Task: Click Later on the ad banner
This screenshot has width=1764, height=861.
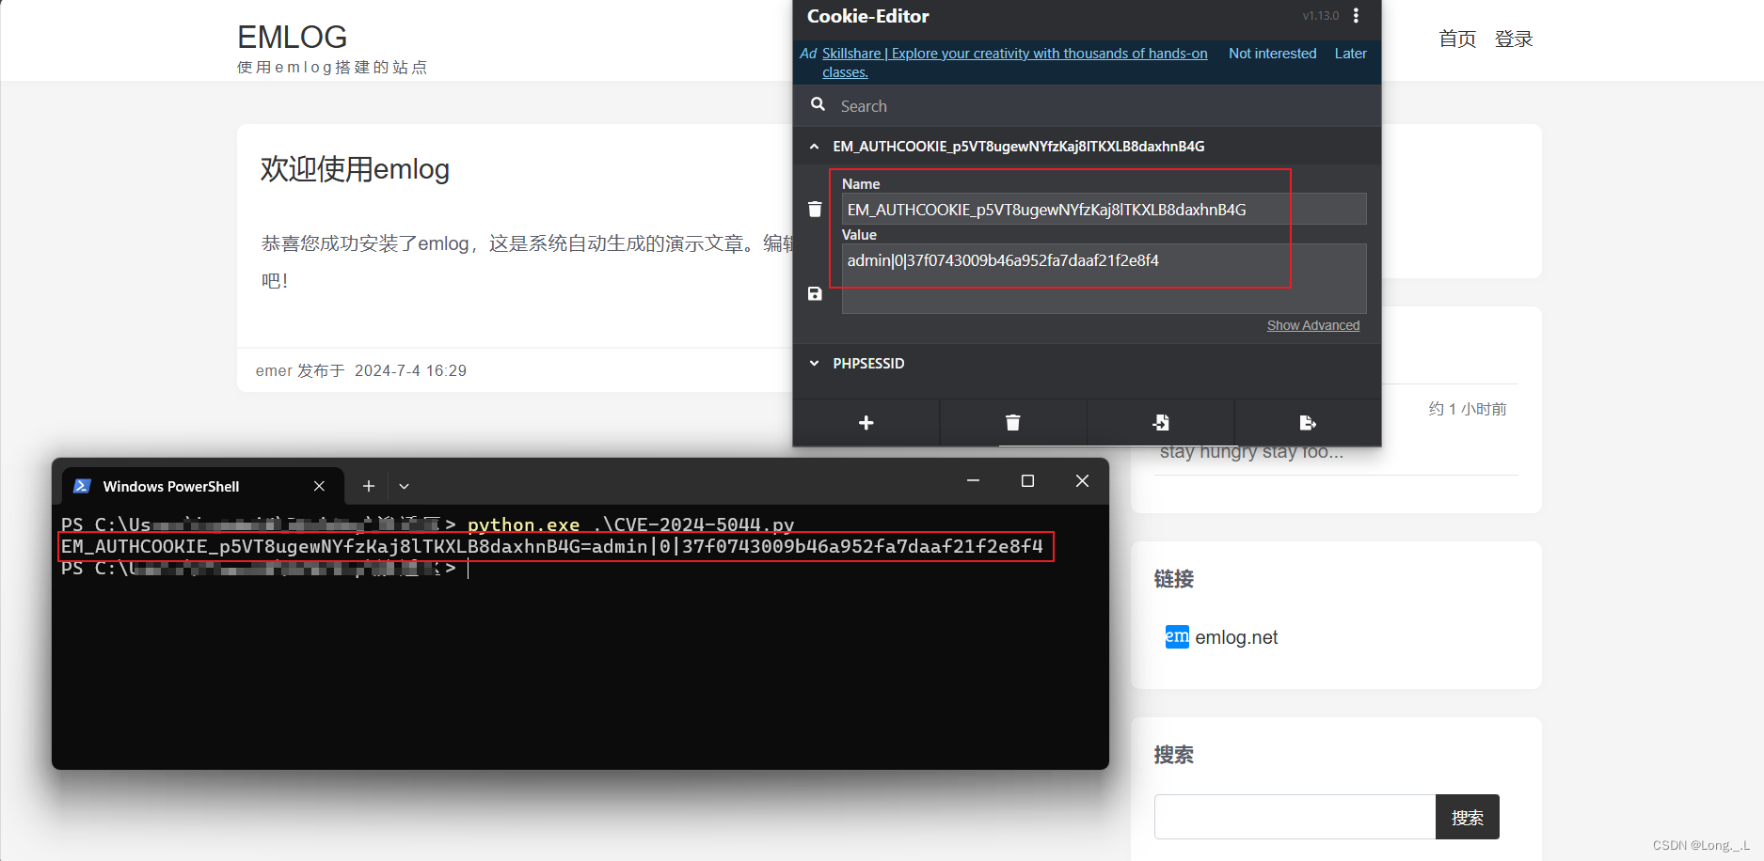Action: (x=1350, y=54)
